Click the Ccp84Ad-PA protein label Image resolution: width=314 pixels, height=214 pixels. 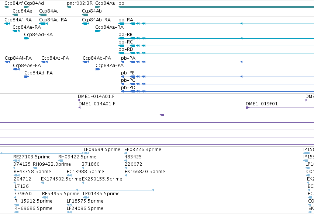39,73
